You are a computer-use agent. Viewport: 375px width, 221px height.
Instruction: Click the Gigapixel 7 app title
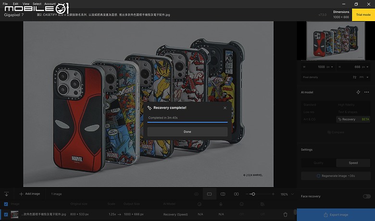[x=13, y=15]
